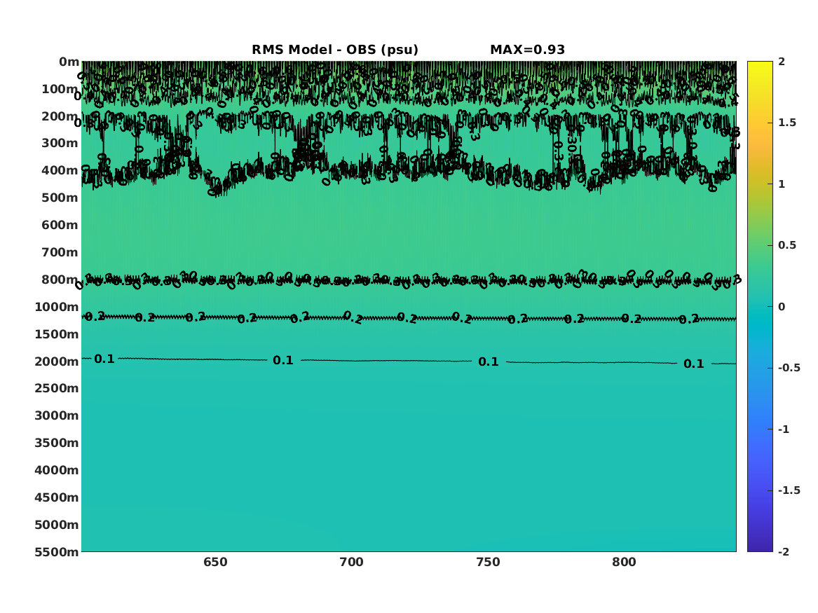Click the colorbar gradient strip
Viewport: 818px width, 613px height.
760,307
